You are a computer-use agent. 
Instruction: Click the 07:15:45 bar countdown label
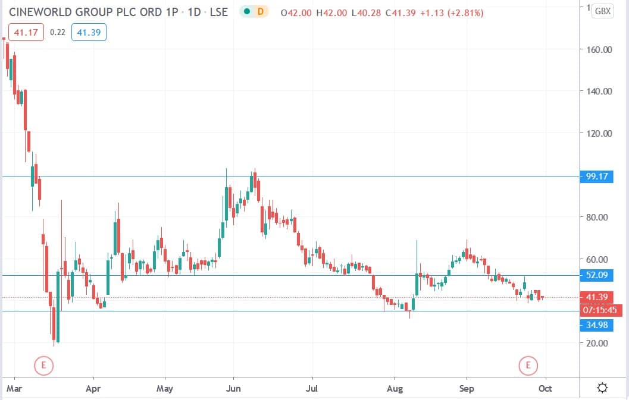(x=600, y=310)
